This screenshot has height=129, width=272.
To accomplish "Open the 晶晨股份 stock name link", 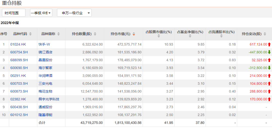I will (x=45, y=60).
